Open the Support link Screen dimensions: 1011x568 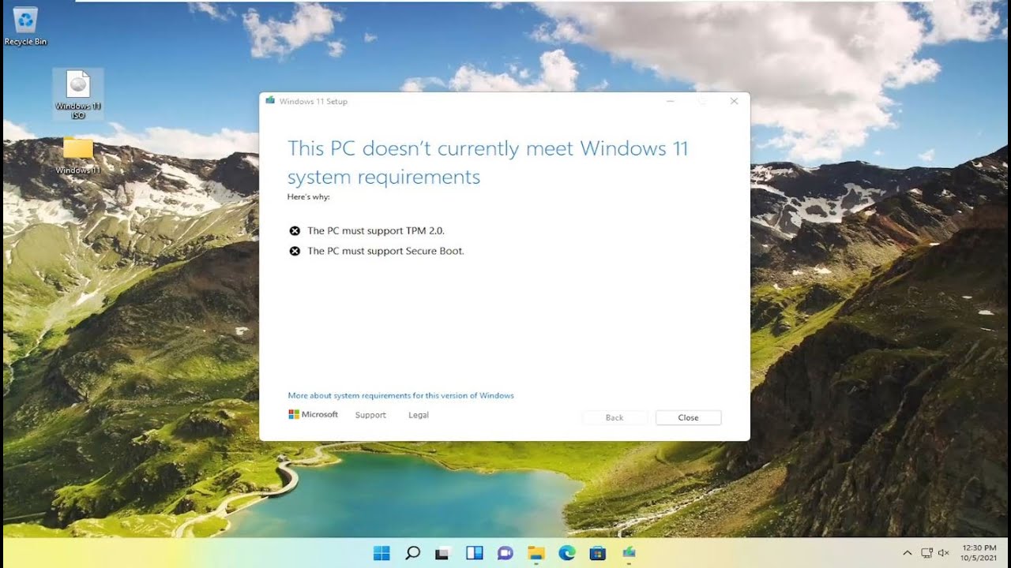click(x=370, y=415)
